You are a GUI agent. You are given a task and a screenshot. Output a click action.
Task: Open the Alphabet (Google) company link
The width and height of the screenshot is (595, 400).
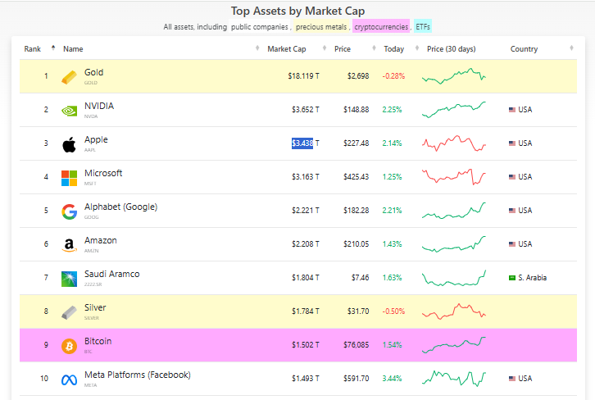coord(120,207)
